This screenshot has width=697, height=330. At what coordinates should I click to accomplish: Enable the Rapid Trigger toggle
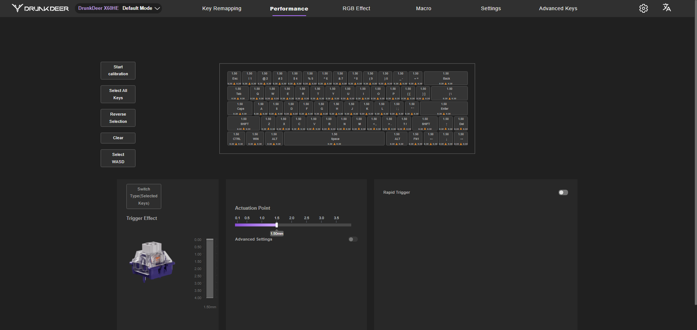tap(563, 193)
